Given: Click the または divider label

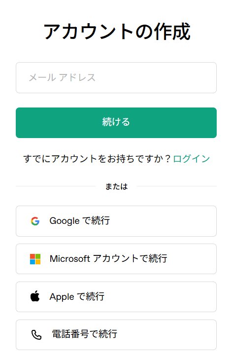Looking at the screenshot, I should 116,186.
